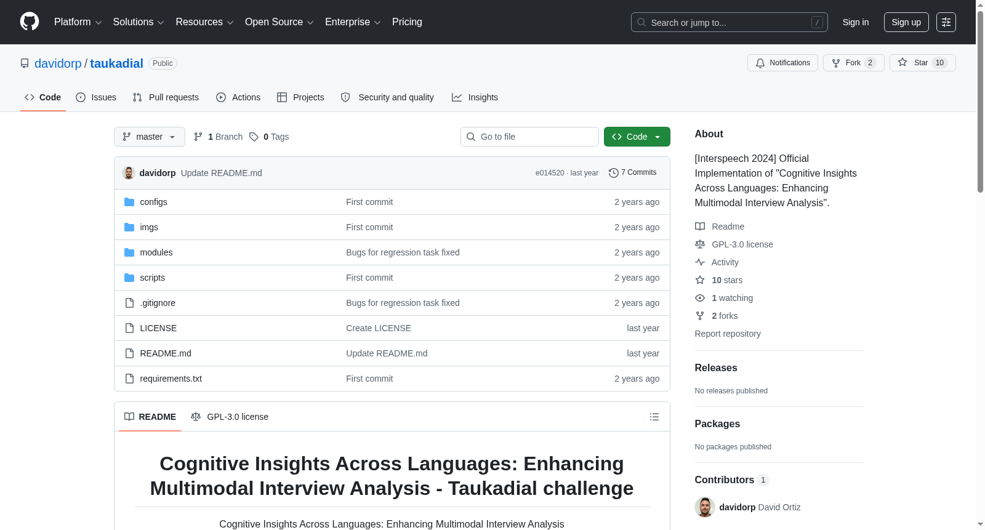Click the configs folder icon
985x530 pixels.
[129, 202]
